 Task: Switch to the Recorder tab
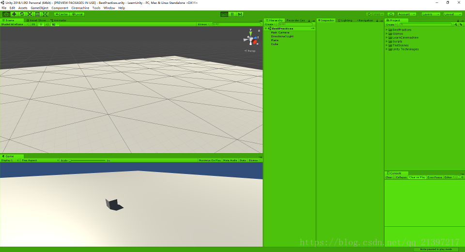(x=295, y=20)
